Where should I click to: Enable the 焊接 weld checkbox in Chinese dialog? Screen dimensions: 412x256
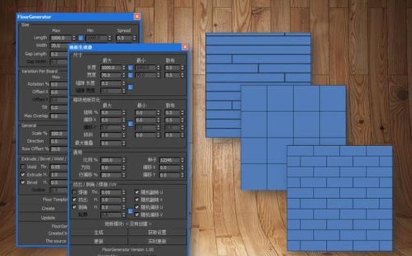(x=75, y=192)
